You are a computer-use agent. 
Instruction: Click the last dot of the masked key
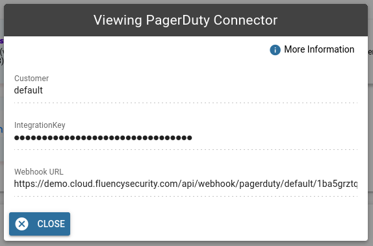coord(190,138)
